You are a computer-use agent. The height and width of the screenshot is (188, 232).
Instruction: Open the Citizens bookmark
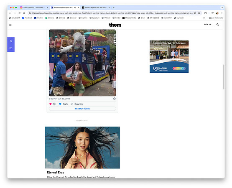(50, 18)
